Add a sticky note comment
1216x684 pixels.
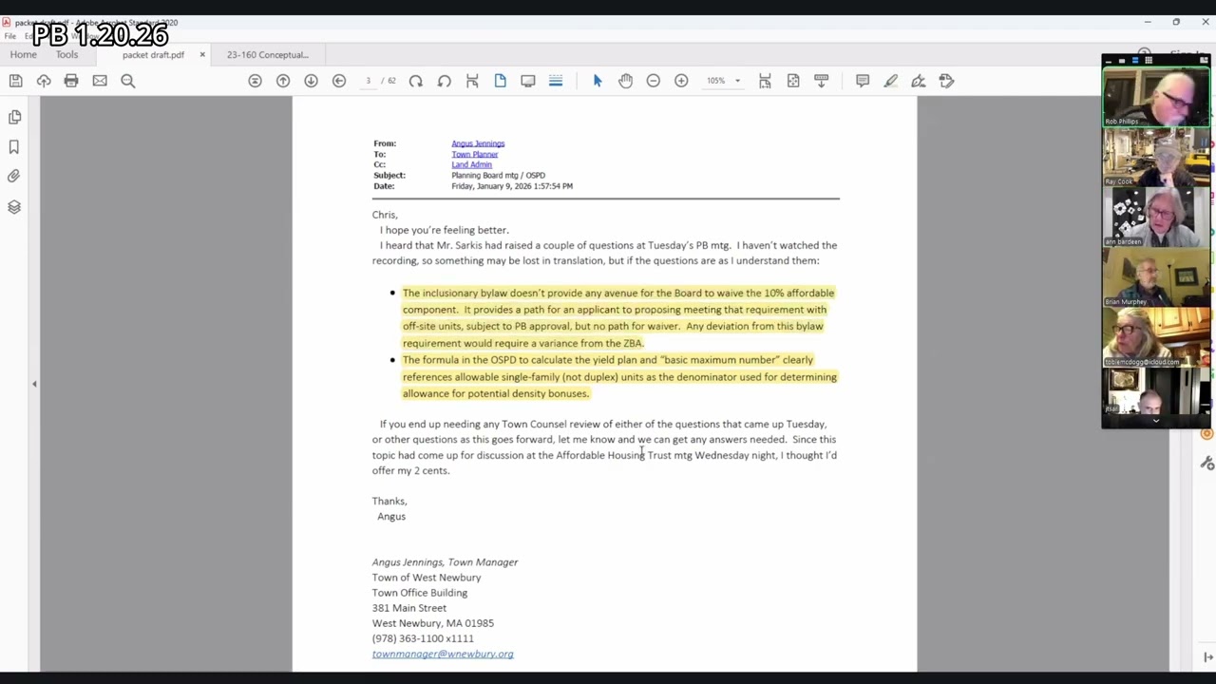[x=863, y=81]
